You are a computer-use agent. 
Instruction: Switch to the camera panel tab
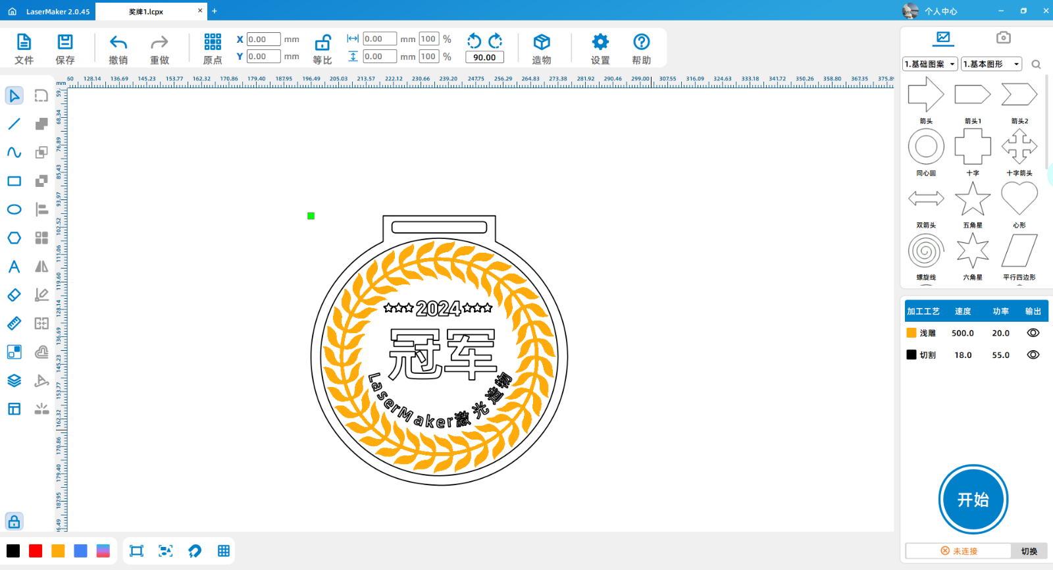click(x=1003, y=38)
